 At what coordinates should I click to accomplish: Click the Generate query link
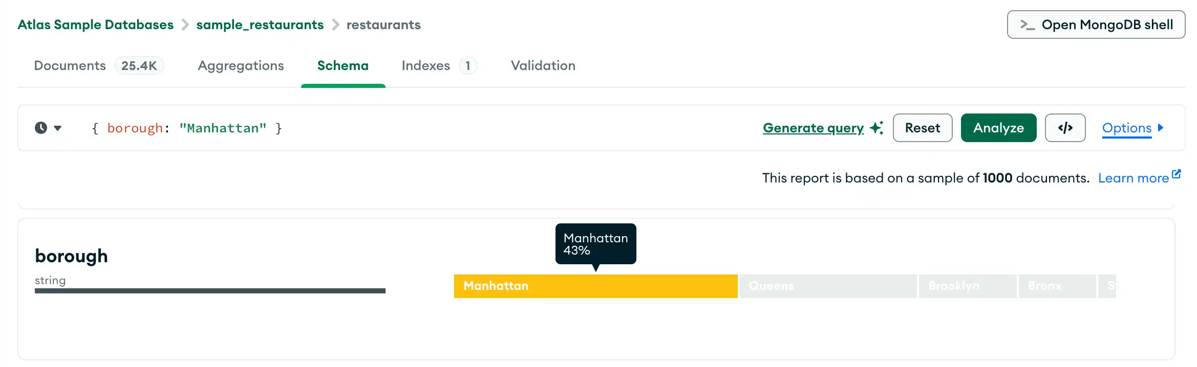pyautogui.click(x=813, y=128)
